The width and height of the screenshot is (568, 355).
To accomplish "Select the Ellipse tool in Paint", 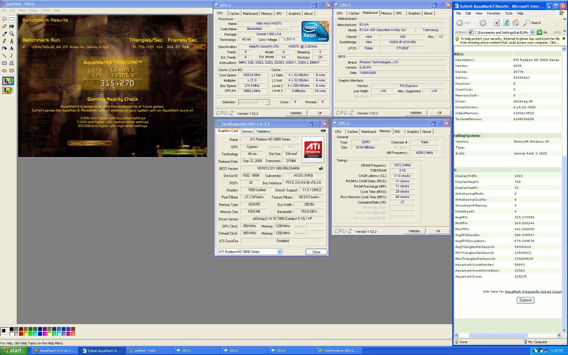I will 4,70.
